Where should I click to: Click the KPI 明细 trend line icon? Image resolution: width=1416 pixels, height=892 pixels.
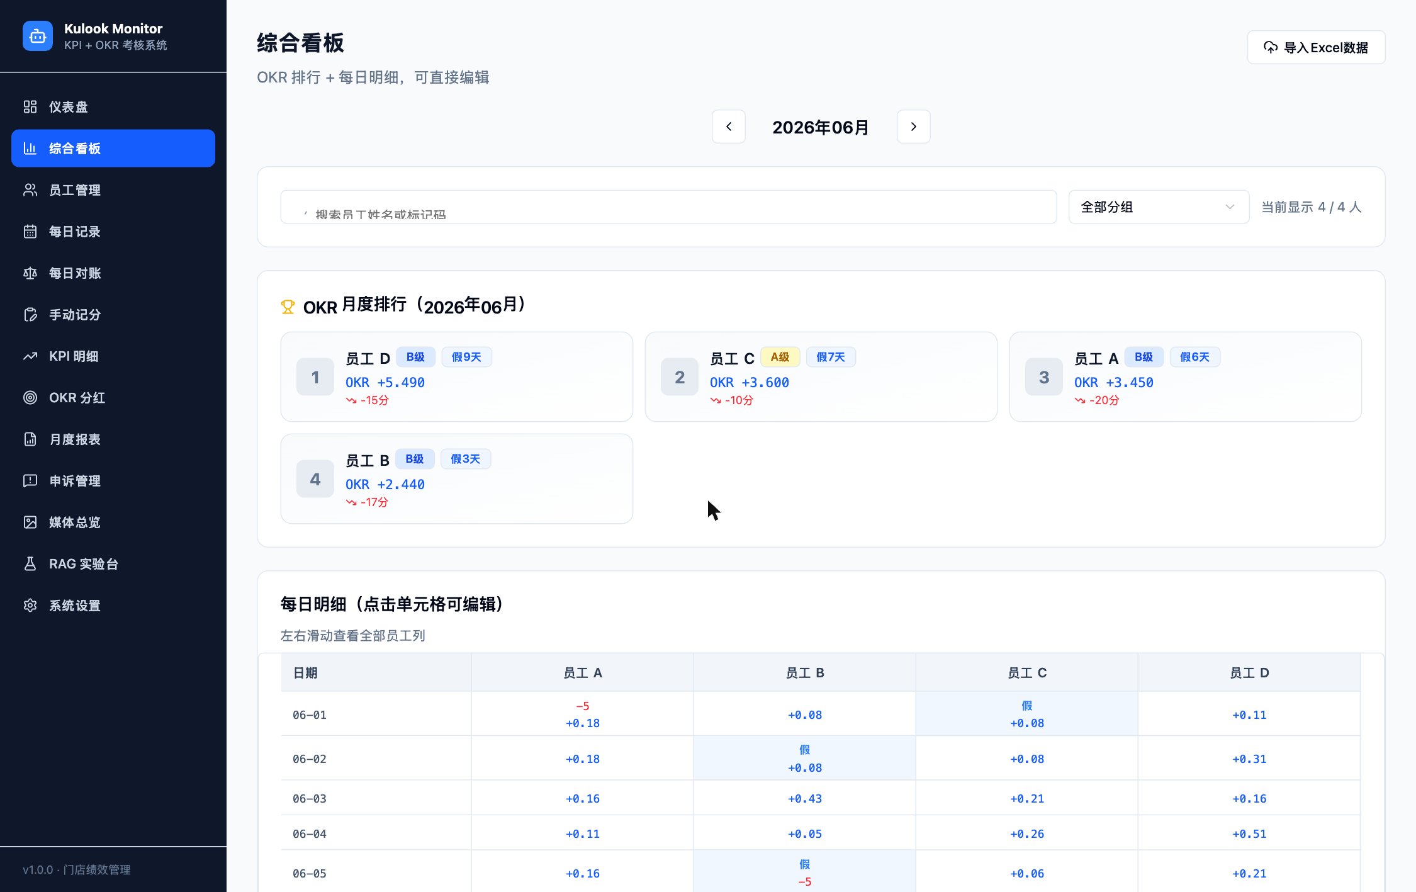pyautogui.click(x=30, y=356)
